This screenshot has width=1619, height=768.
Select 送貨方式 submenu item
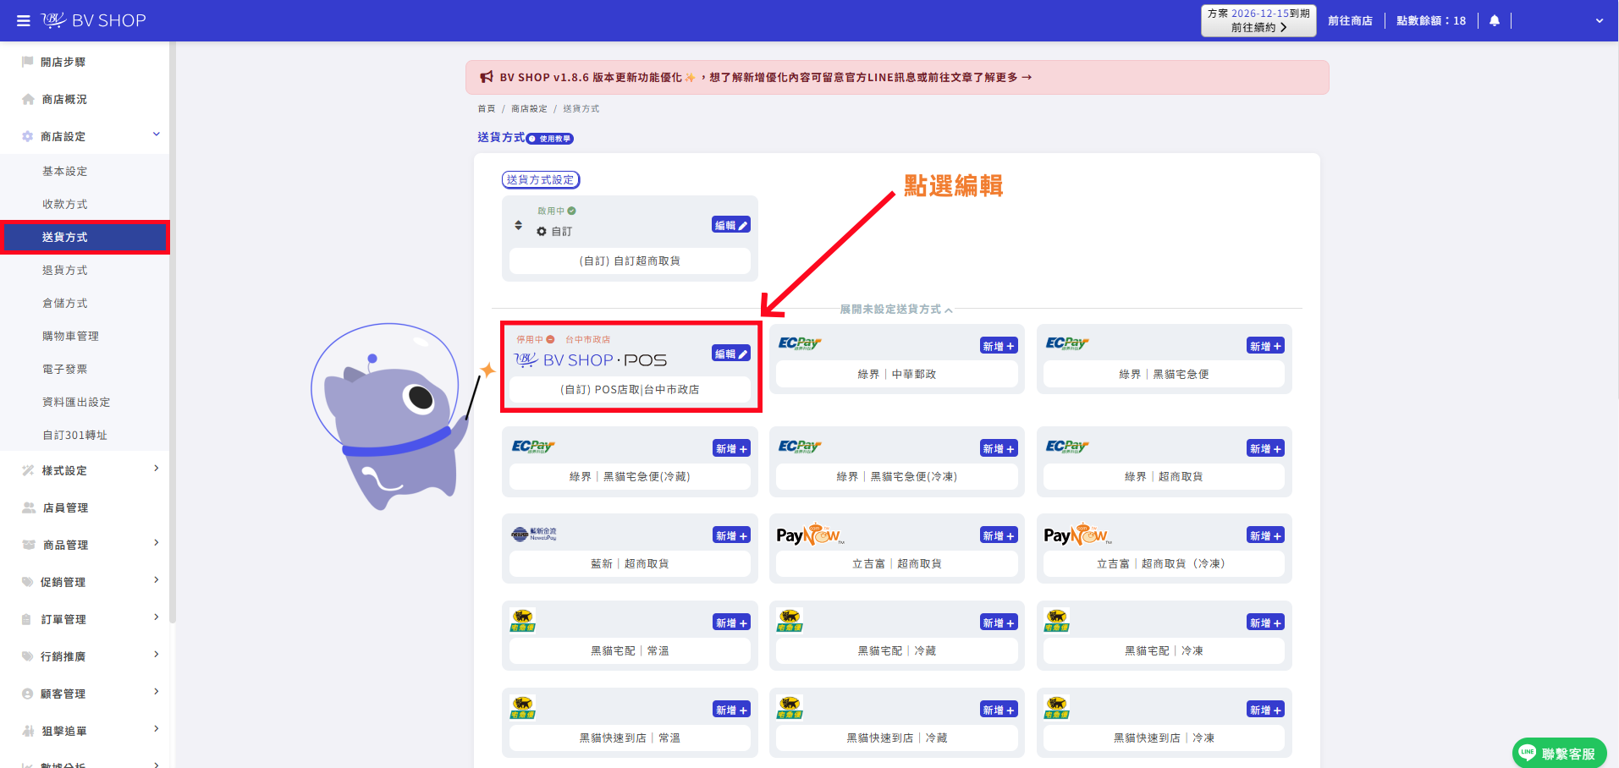tap(85, 237)
